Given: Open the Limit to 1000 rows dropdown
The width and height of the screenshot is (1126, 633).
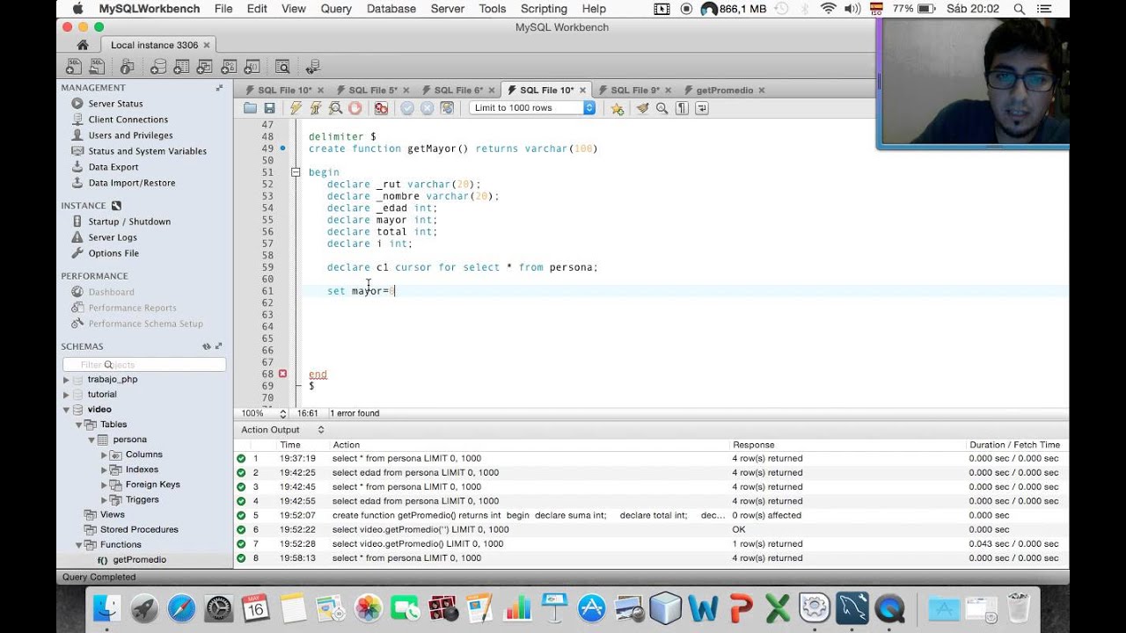Looking at the screenshot, I should tap(531, 108).
